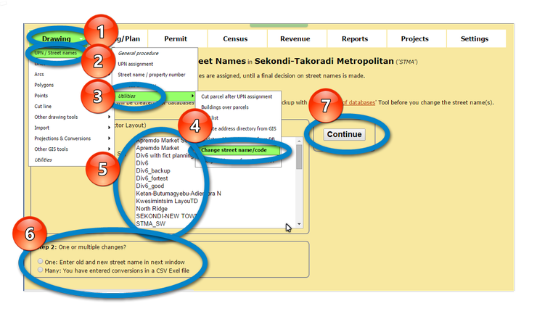Select Cut parcel after UPN assignment

click(237, 96)
